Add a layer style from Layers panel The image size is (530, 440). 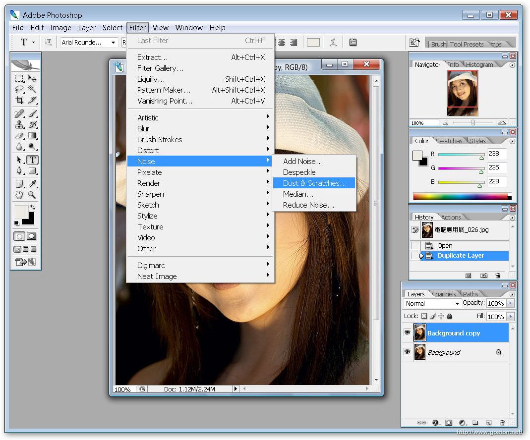[x=436, y=423]
